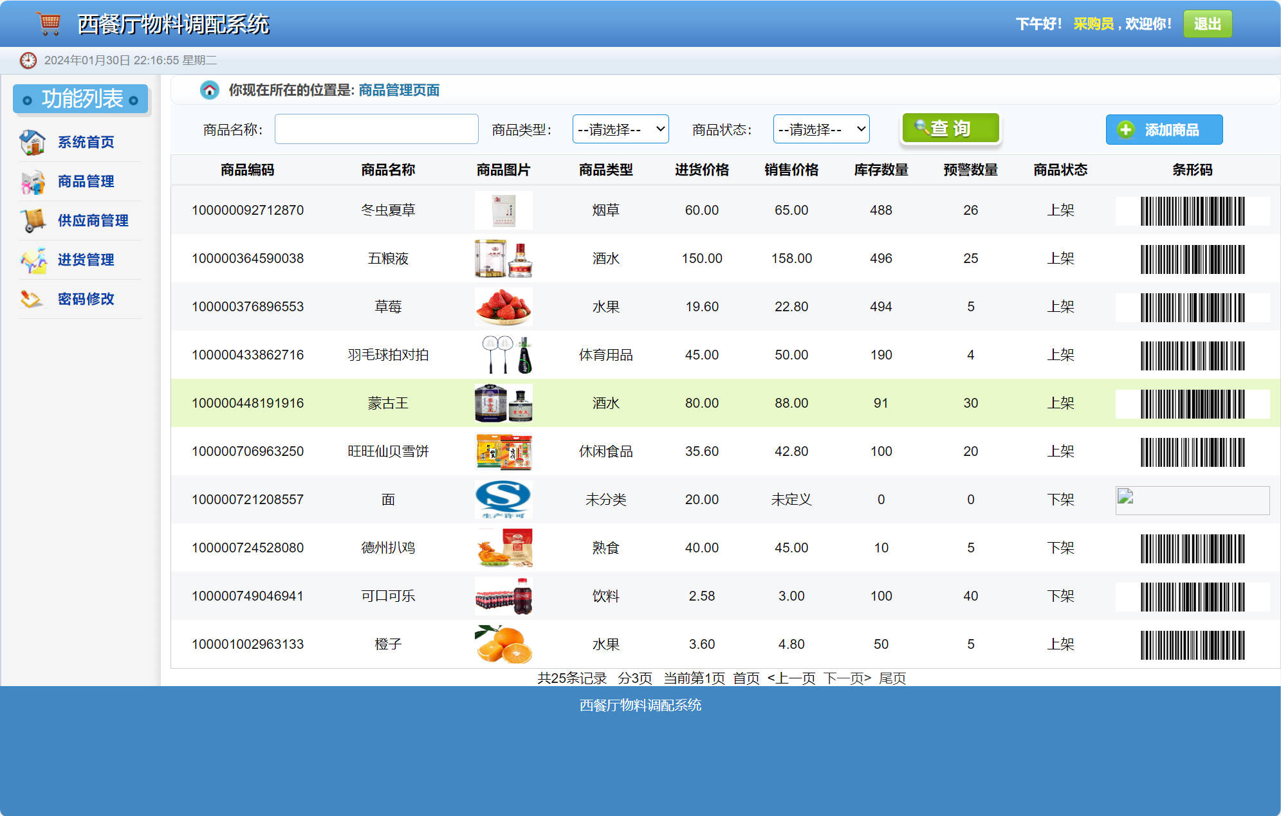Click 首页 pagination link
Image resolution: width=1281 pixels, height=816 pixels.
[x=746, y=678]
